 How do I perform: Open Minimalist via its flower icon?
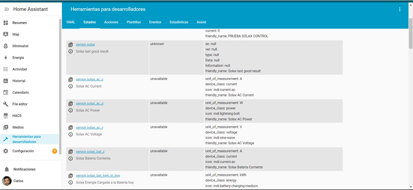click(x=6, y=46)
